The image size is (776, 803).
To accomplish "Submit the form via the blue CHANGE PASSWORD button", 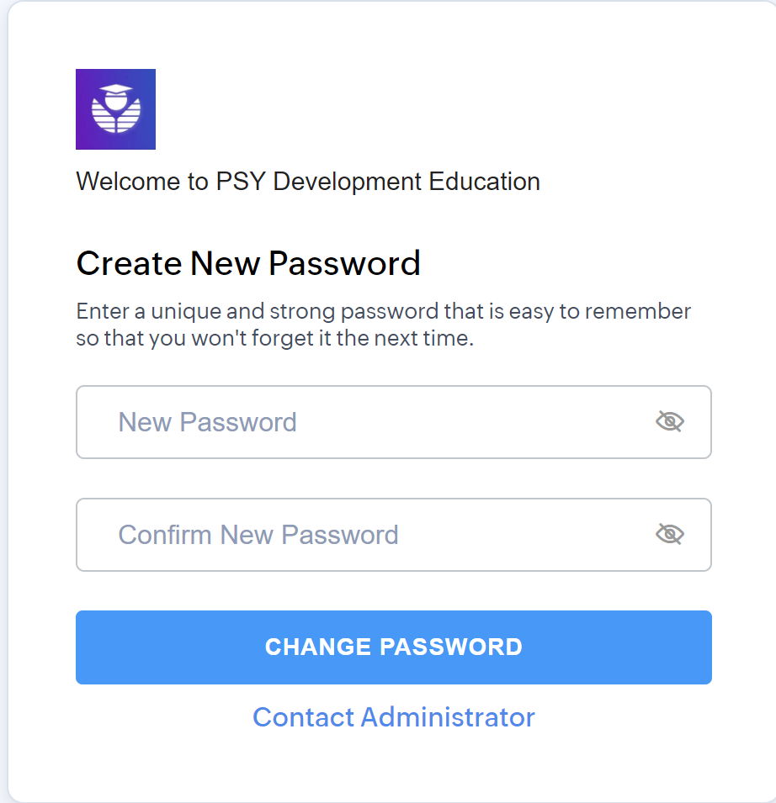I will coord(394,647).
